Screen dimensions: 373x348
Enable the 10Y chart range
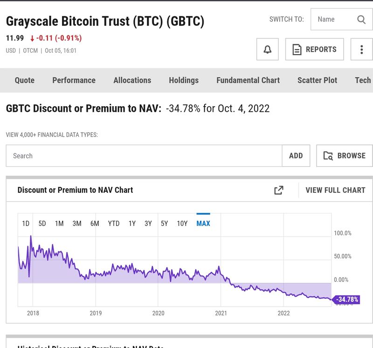pyautogui.click(x=182, y=224)
